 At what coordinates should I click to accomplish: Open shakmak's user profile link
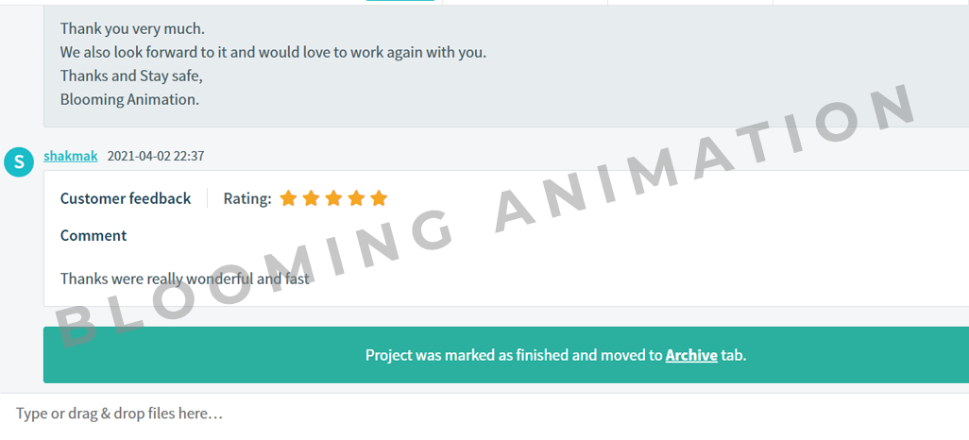70,156
